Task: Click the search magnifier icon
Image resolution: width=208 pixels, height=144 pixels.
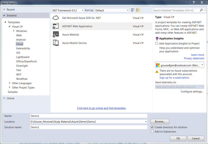Action: click(x=201, y=10)
